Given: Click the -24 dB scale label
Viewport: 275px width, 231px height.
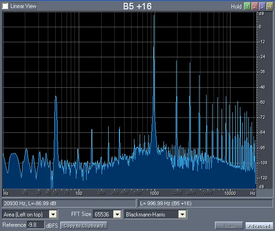Looking at the screenshot, I should 262,57.
